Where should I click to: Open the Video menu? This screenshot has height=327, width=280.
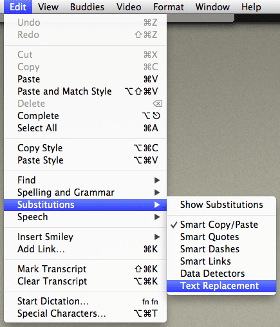tap(129, 7)
